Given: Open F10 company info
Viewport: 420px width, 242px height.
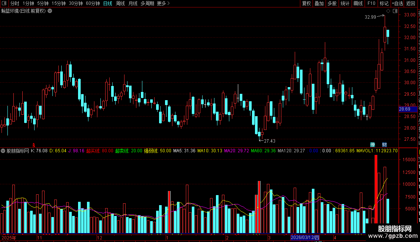Looking at the screenshot, I should pos(371,3).
